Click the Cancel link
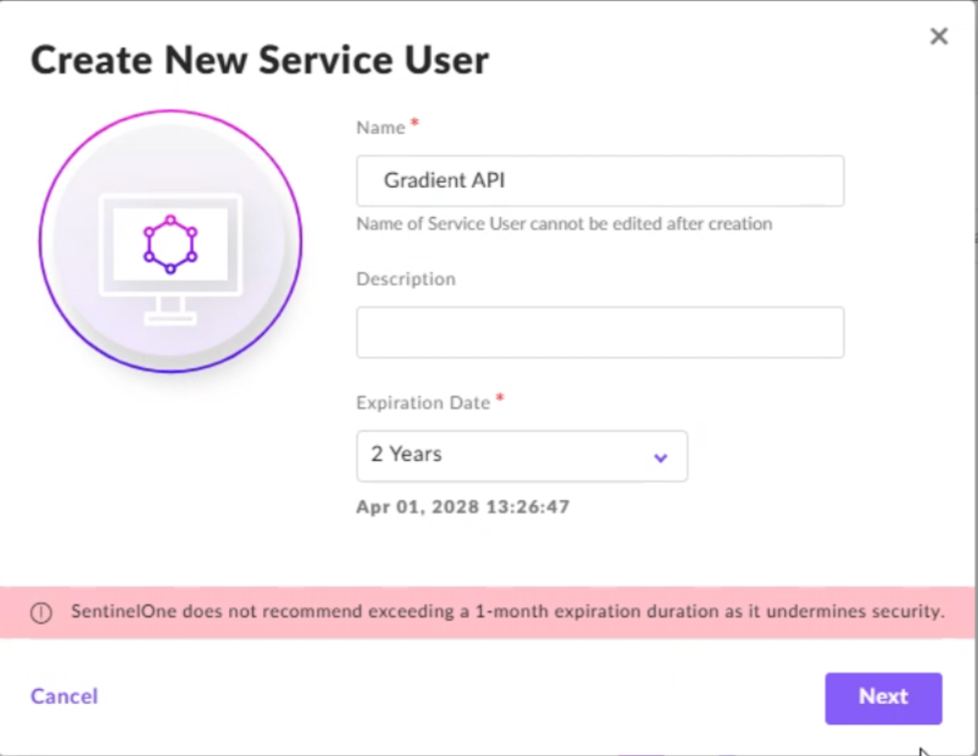 pyautogui.click(x=64, y=696)
